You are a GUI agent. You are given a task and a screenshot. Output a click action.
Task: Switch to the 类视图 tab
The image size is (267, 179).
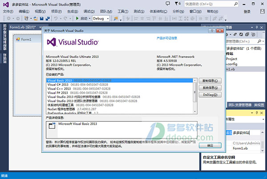(x=259, y=105)
